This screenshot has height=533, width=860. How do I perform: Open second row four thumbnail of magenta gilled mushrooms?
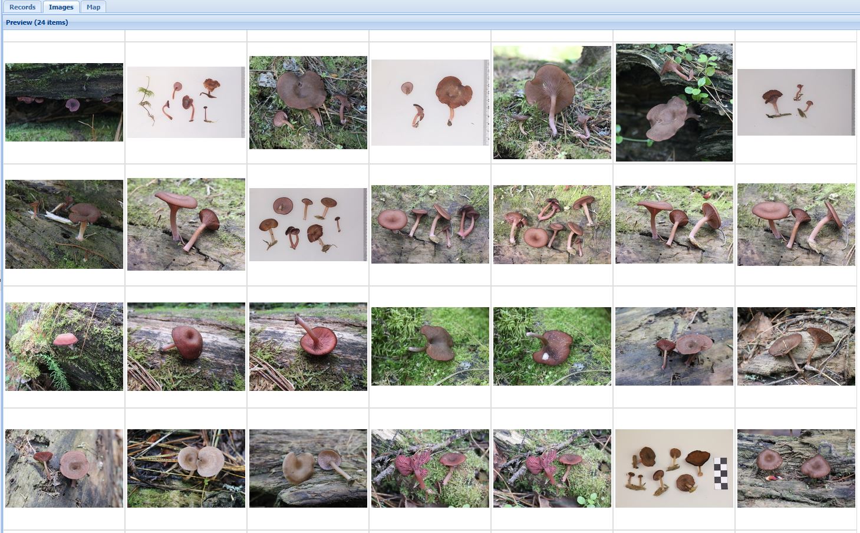tap(552, 468)
